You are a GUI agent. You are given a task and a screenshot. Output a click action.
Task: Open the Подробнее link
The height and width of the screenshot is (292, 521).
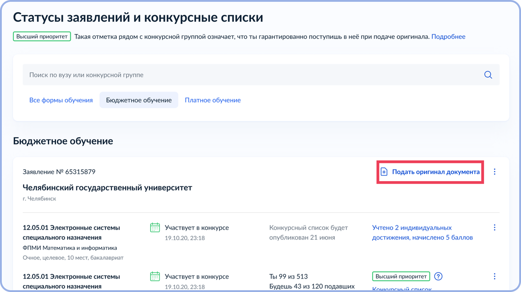click(x=448, y=37)
